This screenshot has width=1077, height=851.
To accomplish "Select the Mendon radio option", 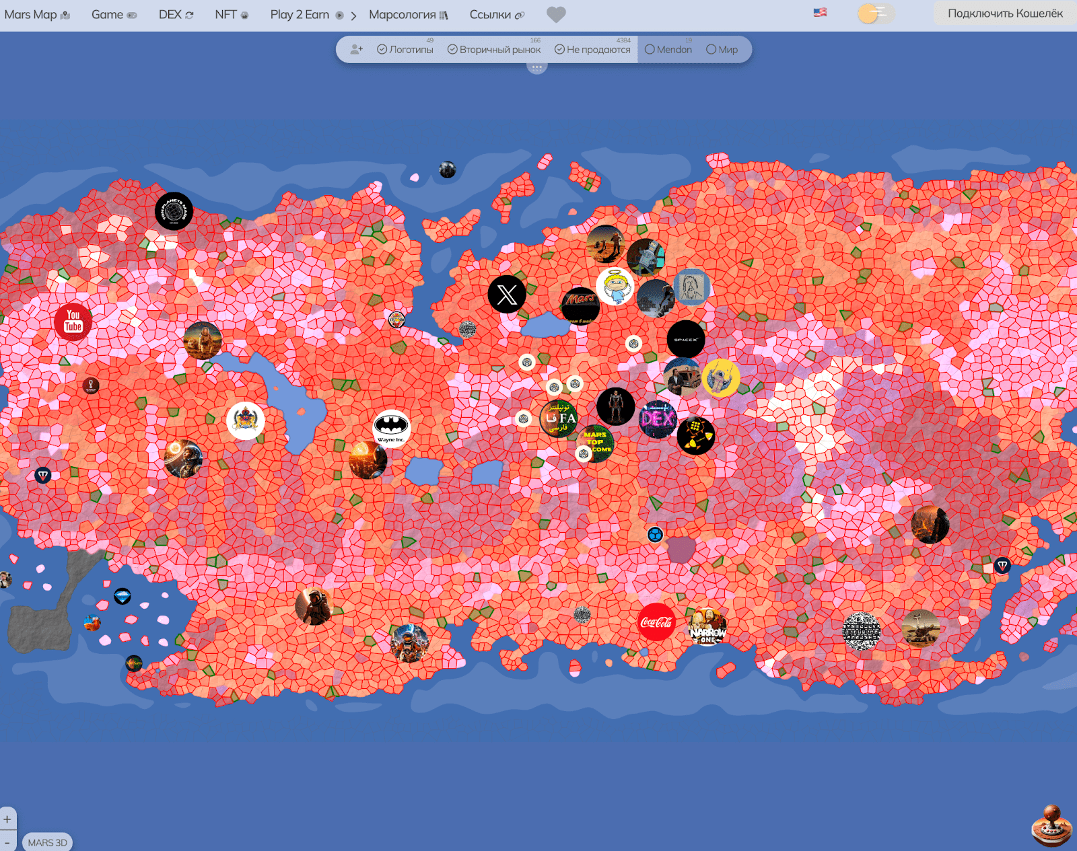I will (668, 49).
